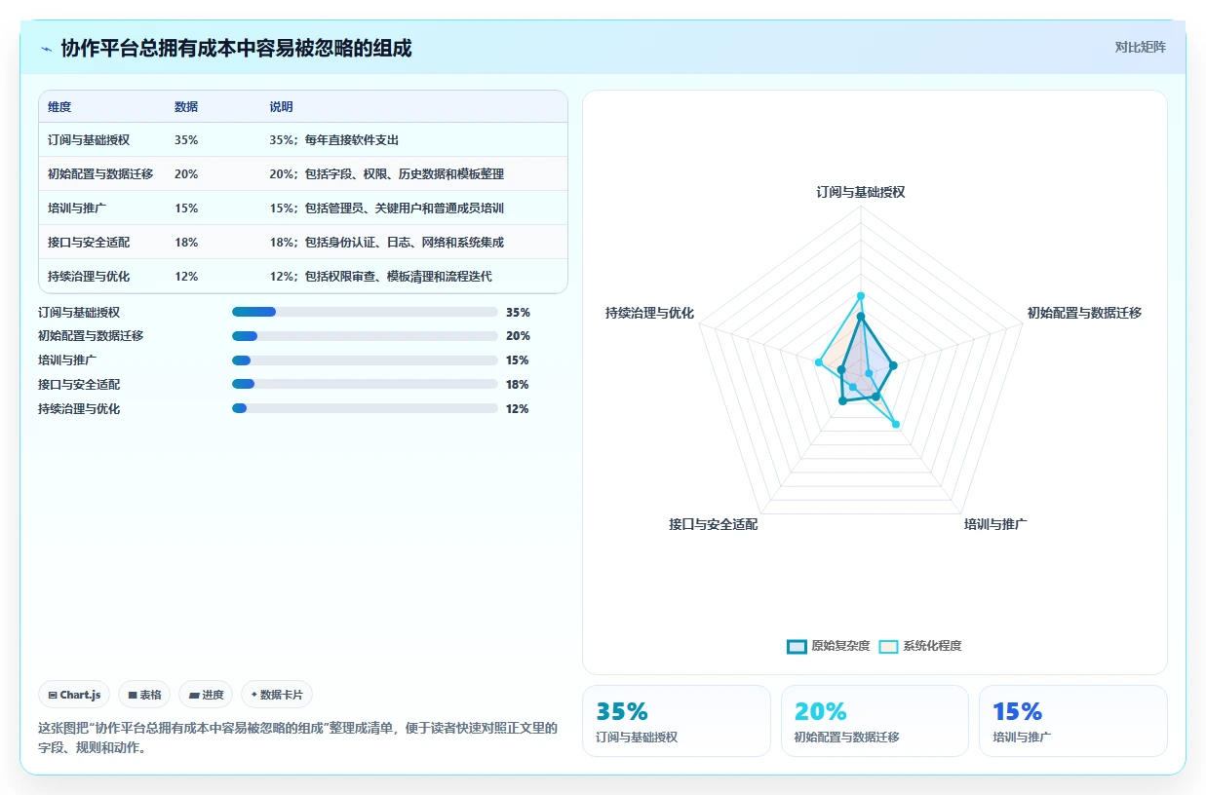
Task: Click the radar axis label 订阅与基础授权
Action: pyautogui.click(x=861, y=192)
